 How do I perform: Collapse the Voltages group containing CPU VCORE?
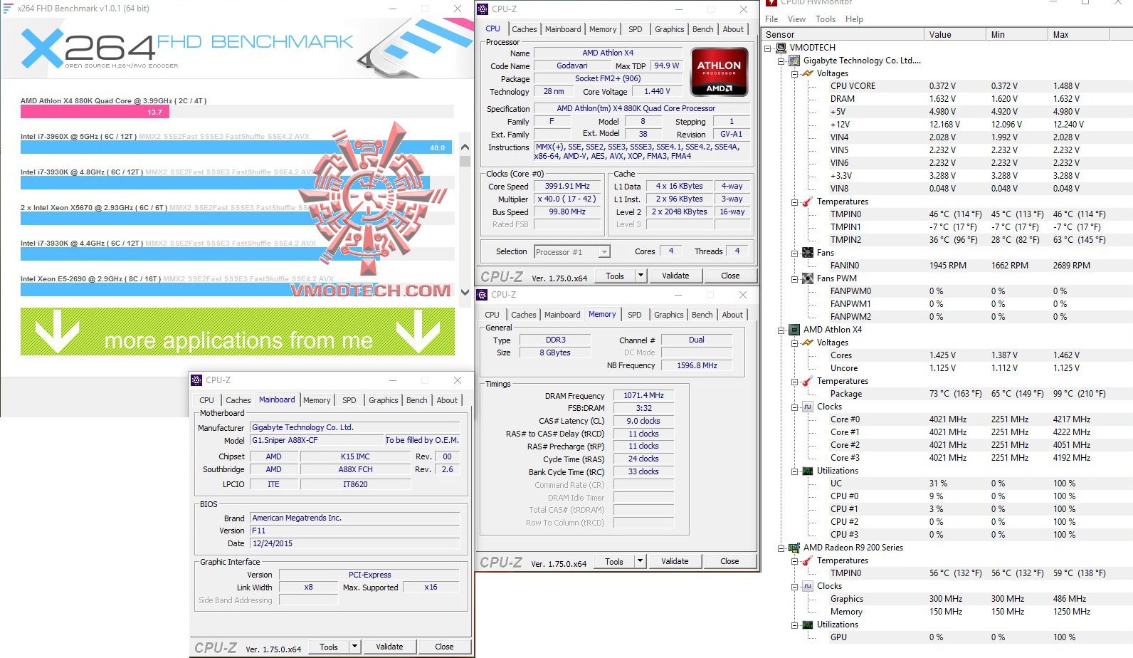click(x=794, y=73)
